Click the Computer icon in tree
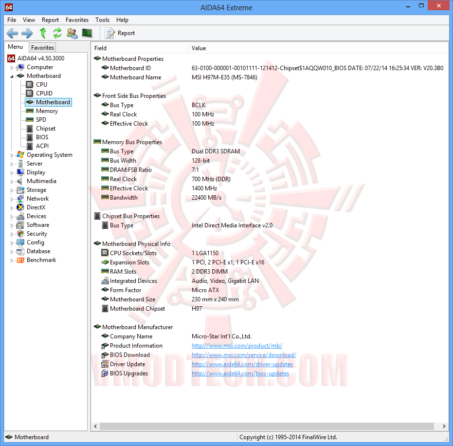This screenshot has width=453, height=446. (x=20, y=67)
